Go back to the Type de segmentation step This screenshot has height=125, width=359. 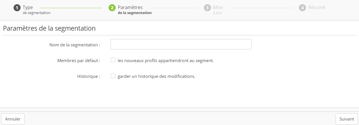[x=36, y=10]
